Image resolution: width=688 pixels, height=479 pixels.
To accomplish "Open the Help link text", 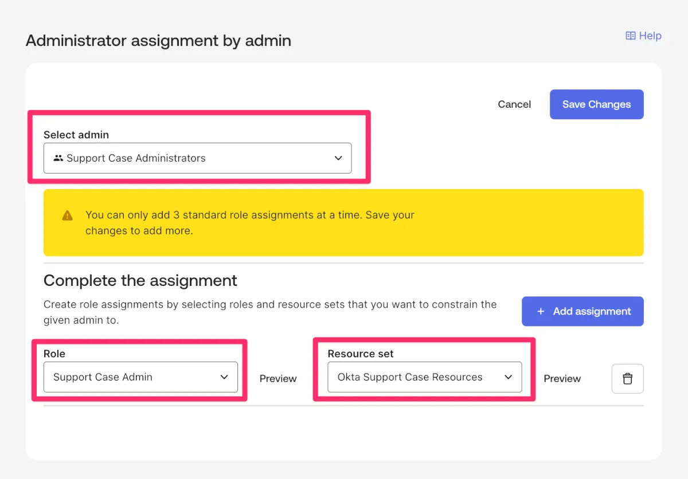I will coord(650,36).
